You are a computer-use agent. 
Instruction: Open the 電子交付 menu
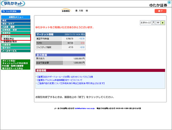[16, 48]
